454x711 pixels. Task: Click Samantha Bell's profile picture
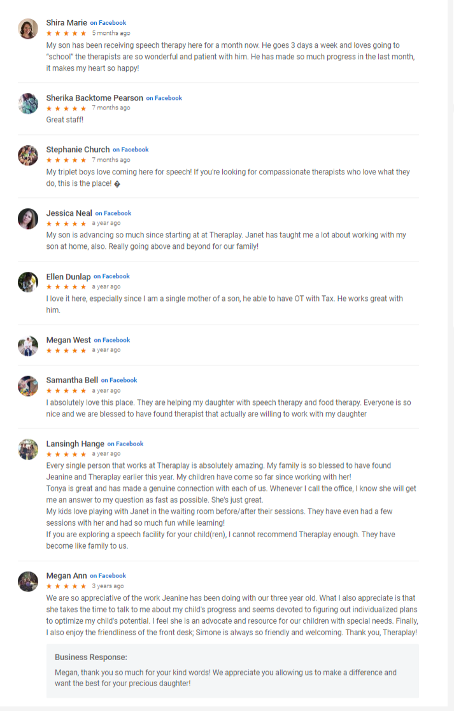28,386
